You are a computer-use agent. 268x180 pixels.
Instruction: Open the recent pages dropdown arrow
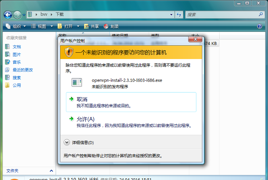(24, 15)
